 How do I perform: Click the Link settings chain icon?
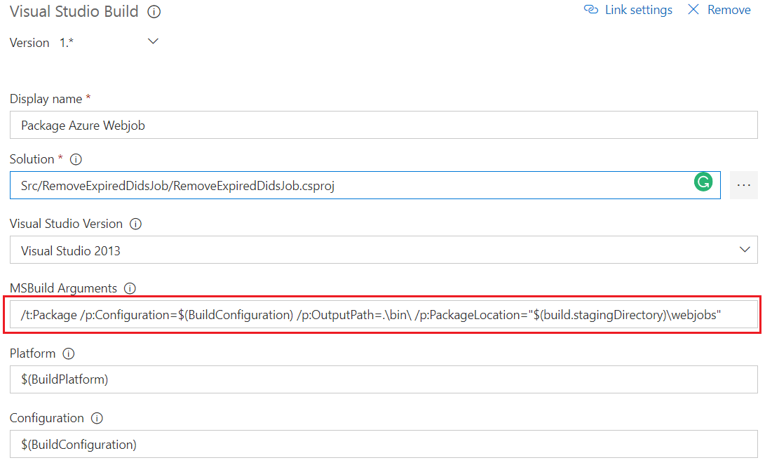point(591,10)
